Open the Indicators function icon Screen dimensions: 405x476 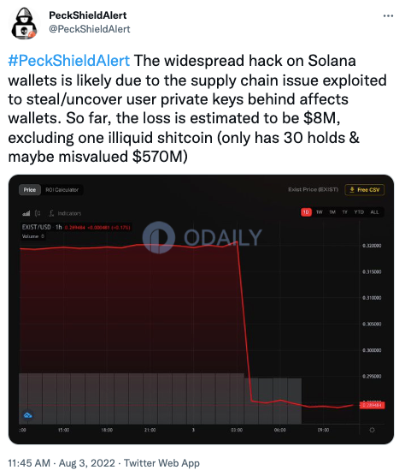[x=51, y=213]
